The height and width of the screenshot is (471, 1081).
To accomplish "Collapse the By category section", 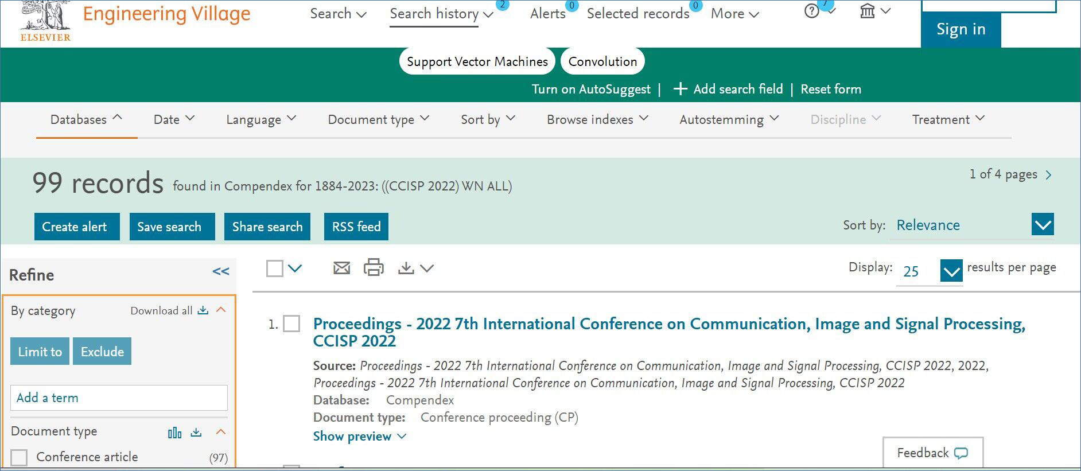I will (221, 310).
